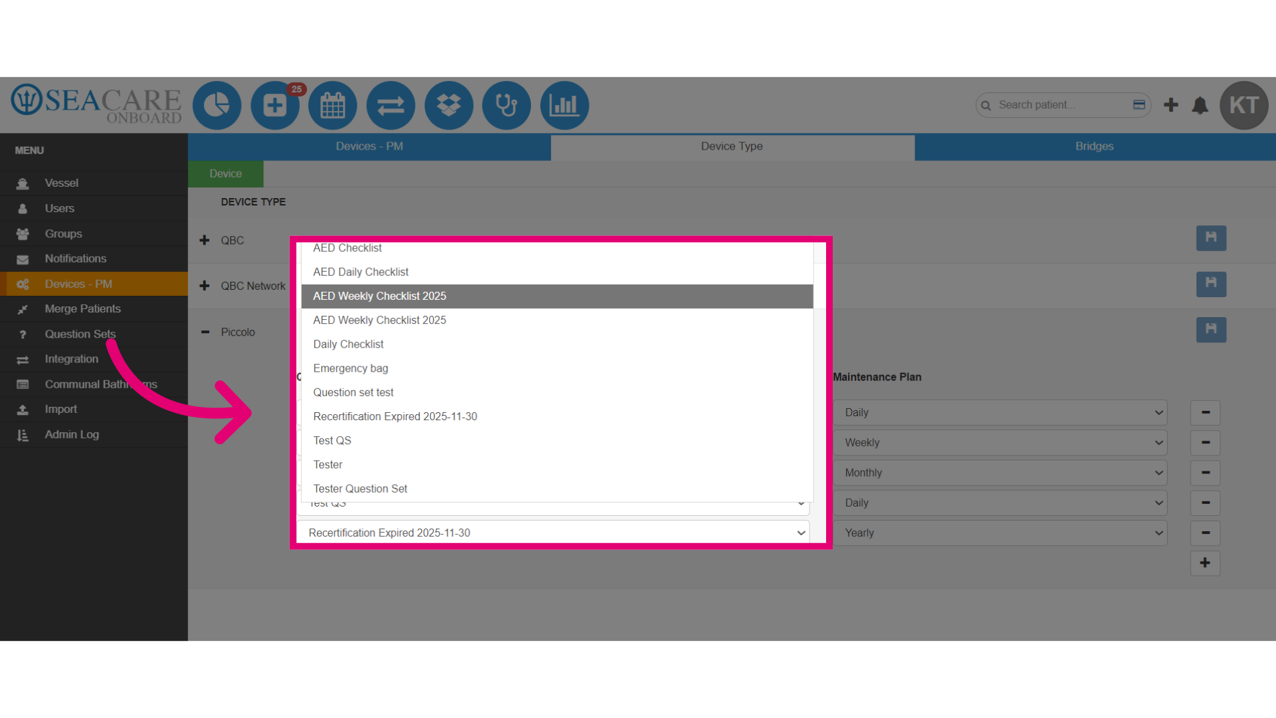
Task: Choose the unhighlighted AED Weekly Checklist 2025
Action: click(x=557, y=320)
